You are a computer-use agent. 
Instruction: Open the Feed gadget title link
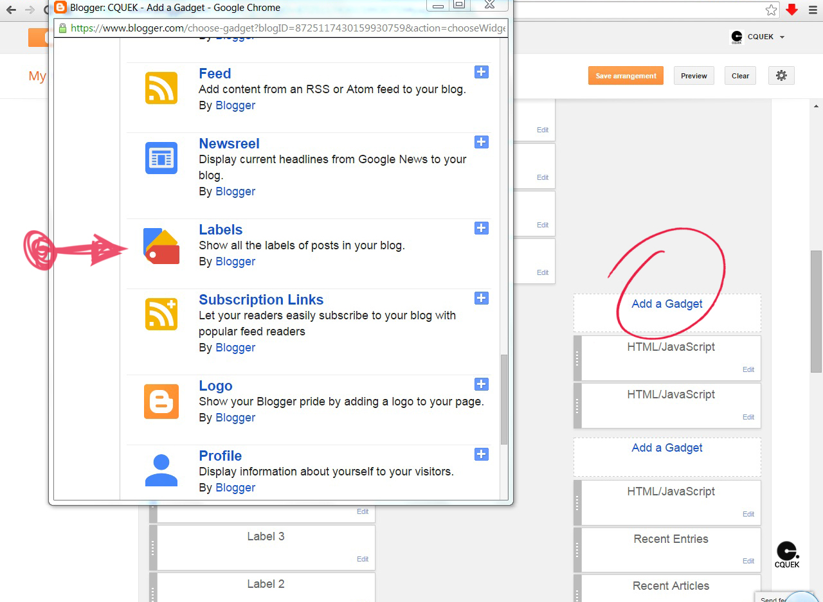click(215, 74)
